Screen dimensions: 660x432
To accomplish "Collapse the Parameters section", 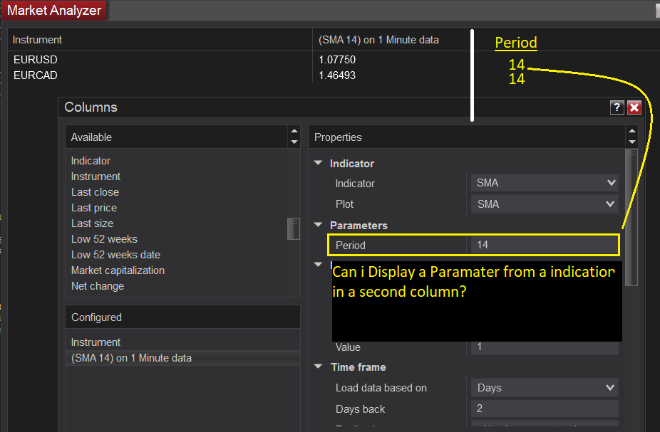I will pyautogui.click(x=318, y=225).
